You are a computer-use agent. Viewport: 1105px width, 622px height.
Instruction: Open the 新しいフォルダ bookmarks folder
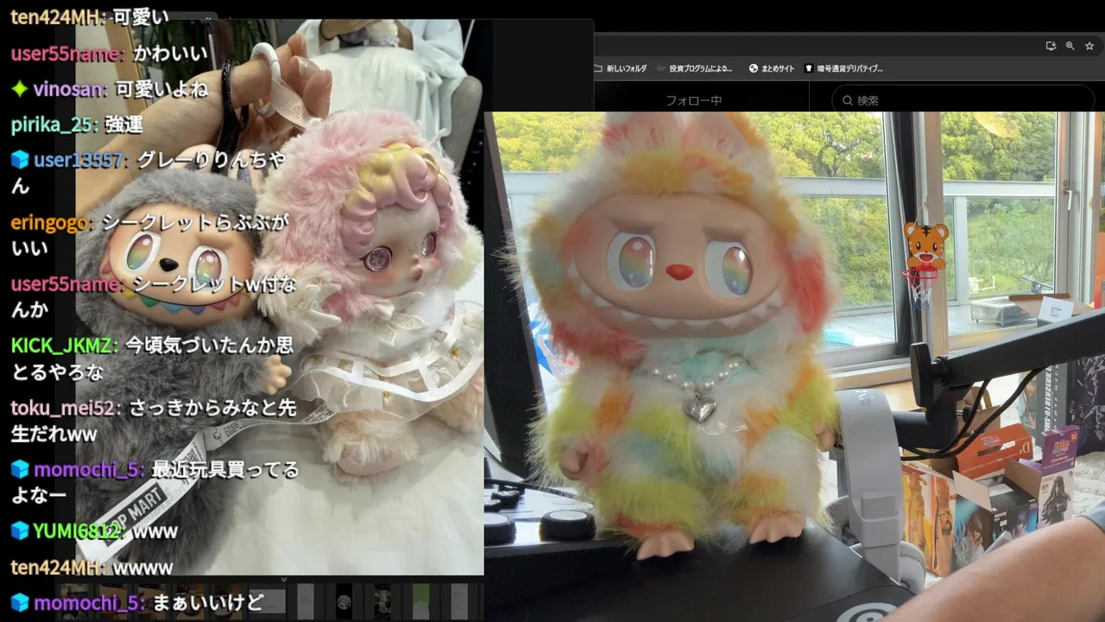620,68
